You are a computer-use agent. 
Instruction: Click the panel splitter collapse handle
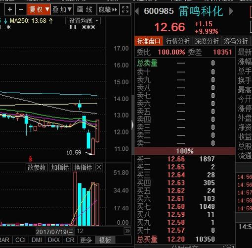(132, 125)
